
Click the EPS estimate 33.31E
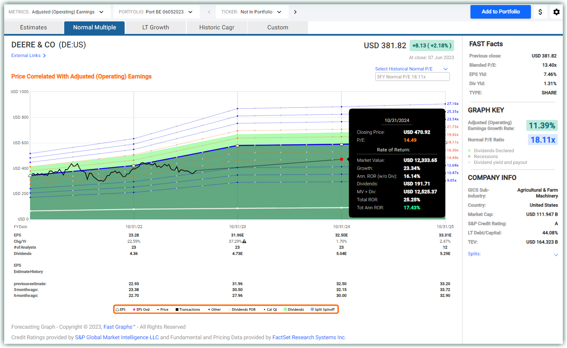(x=445, y=235)
